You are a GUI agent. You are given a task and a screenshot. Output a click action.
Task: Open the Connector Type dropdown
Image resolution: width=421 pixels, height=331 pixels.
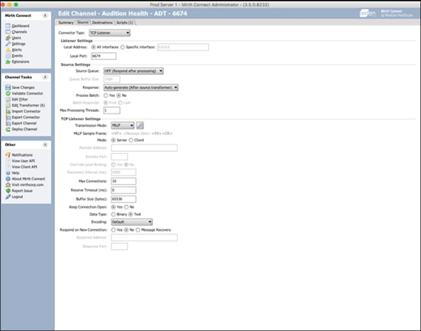point(110,33)
